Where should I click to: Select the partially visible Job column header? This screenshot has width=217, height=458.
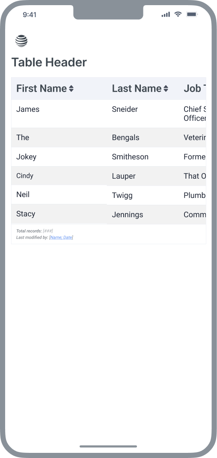193,89
